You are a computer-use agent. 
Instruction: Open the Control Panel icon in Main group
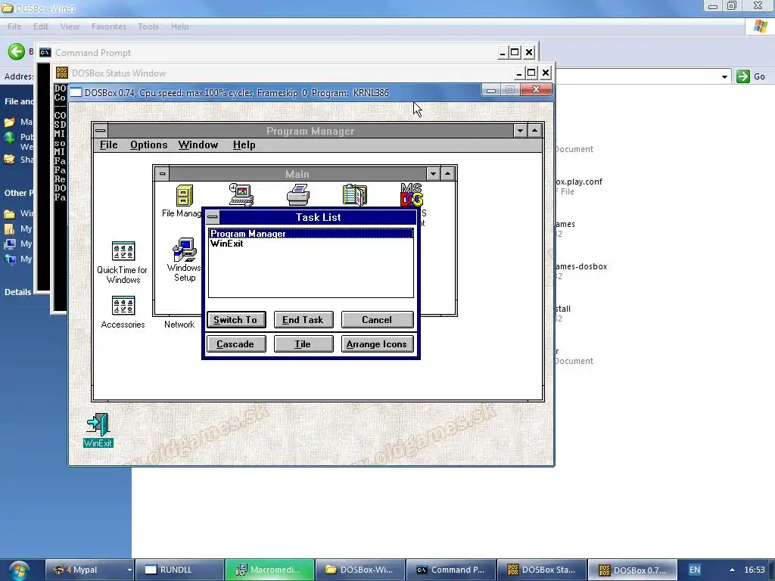pos(241,194)
